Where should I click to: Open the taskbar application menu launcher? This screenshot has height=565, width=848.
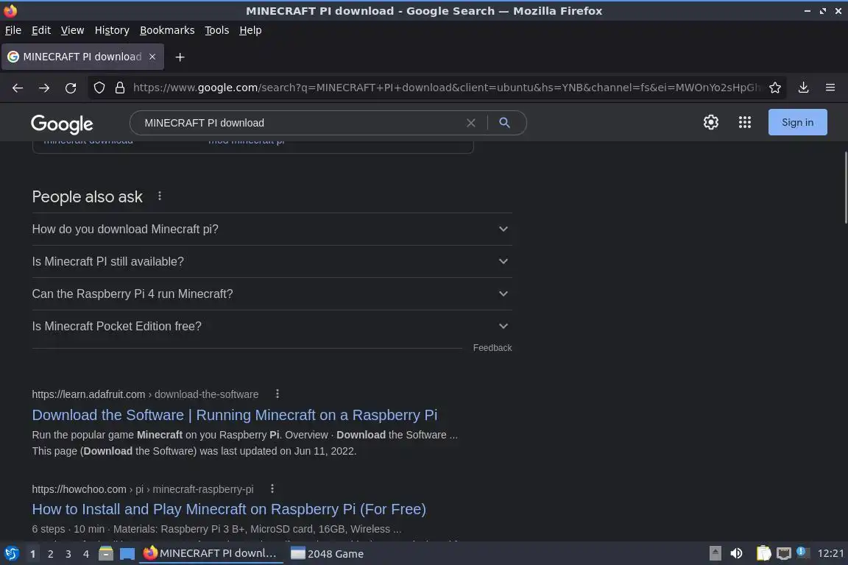click(x=11, y=554)
